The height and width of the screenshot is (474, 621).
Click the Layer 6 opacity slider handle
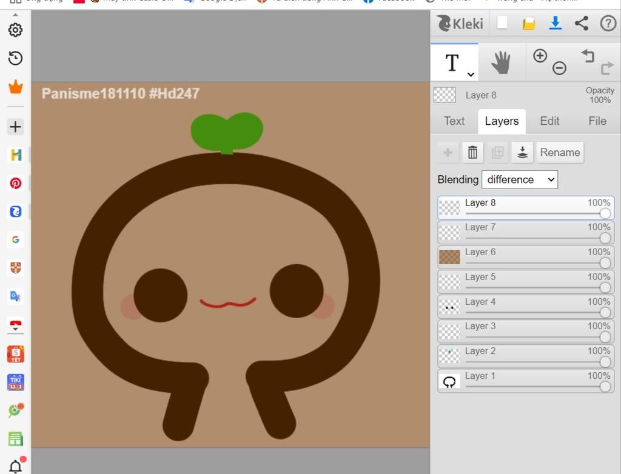(x=605, y=263)
